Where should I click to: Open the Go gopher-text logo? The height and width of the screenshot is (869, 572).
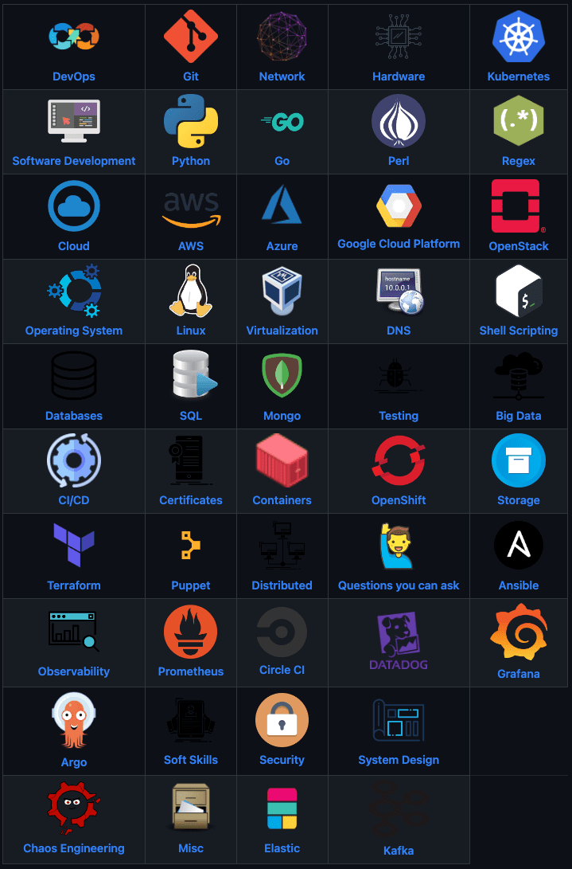coord(282,121)
